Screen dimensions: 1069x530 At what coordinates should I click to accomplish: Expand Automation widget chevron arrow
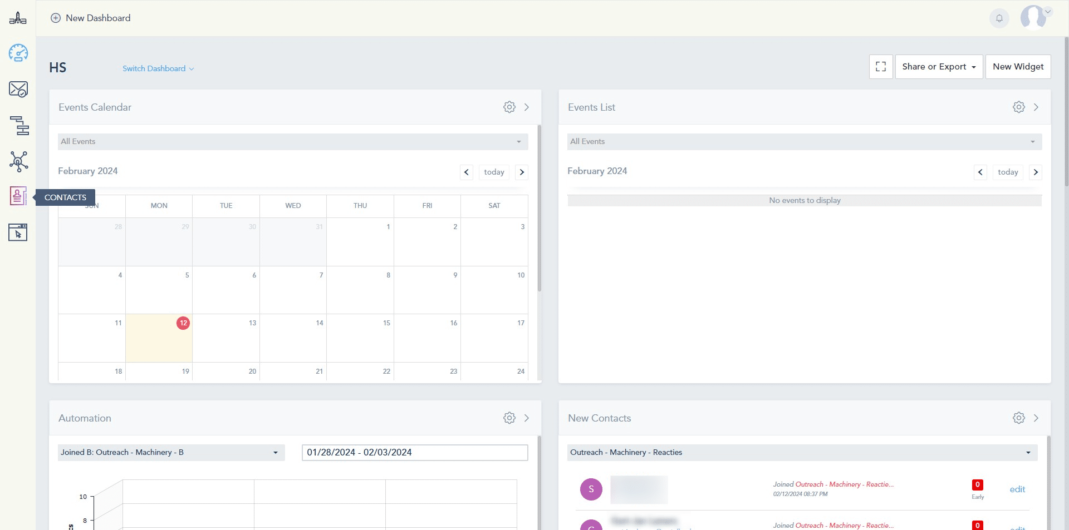[527, 418]
